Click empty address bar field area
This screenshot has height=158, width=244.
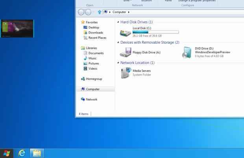click(187, 12)
